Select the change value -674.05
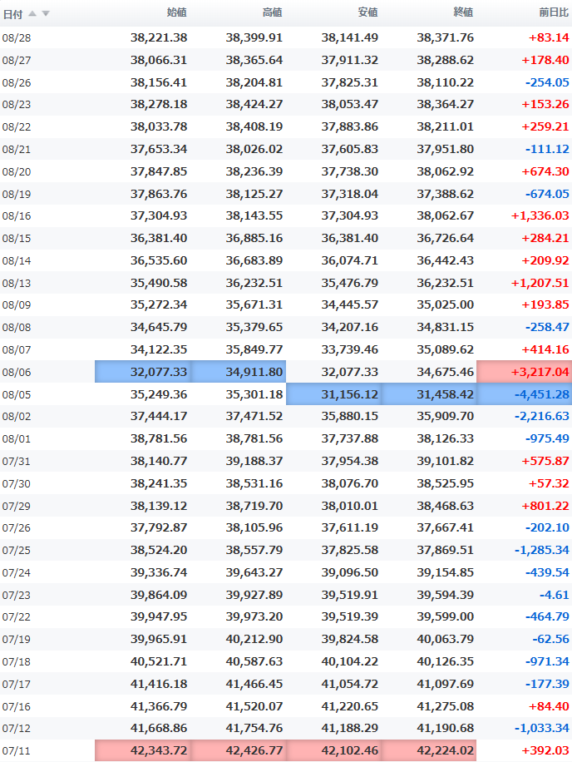572x762 pixels. pyautogui.click(x=547, y=194)
